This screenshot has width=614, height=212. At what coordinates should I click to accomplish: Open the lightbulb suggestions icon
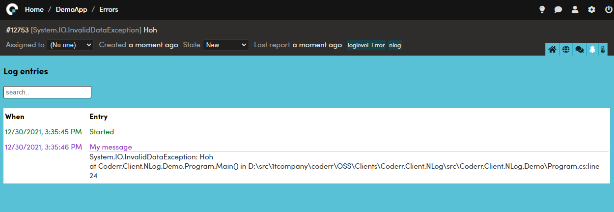click(x=542, y=9)
